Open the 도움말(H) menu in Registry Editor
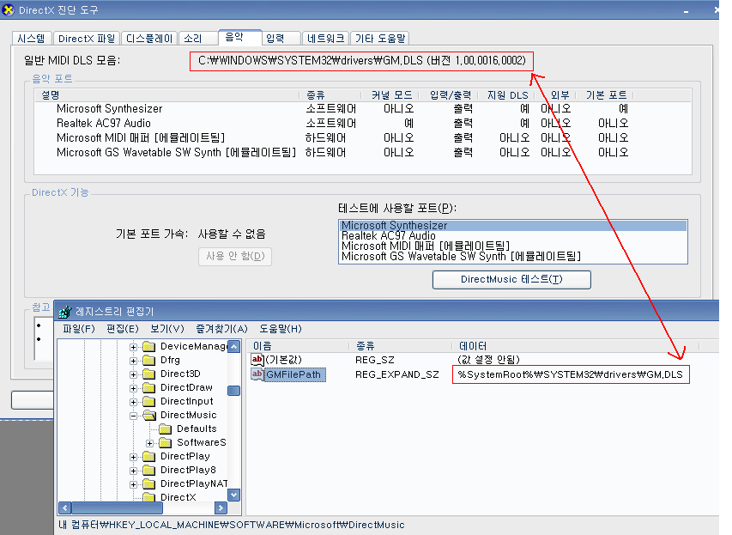The width and height of the screenshot is (732, 535). click(281, 329)
